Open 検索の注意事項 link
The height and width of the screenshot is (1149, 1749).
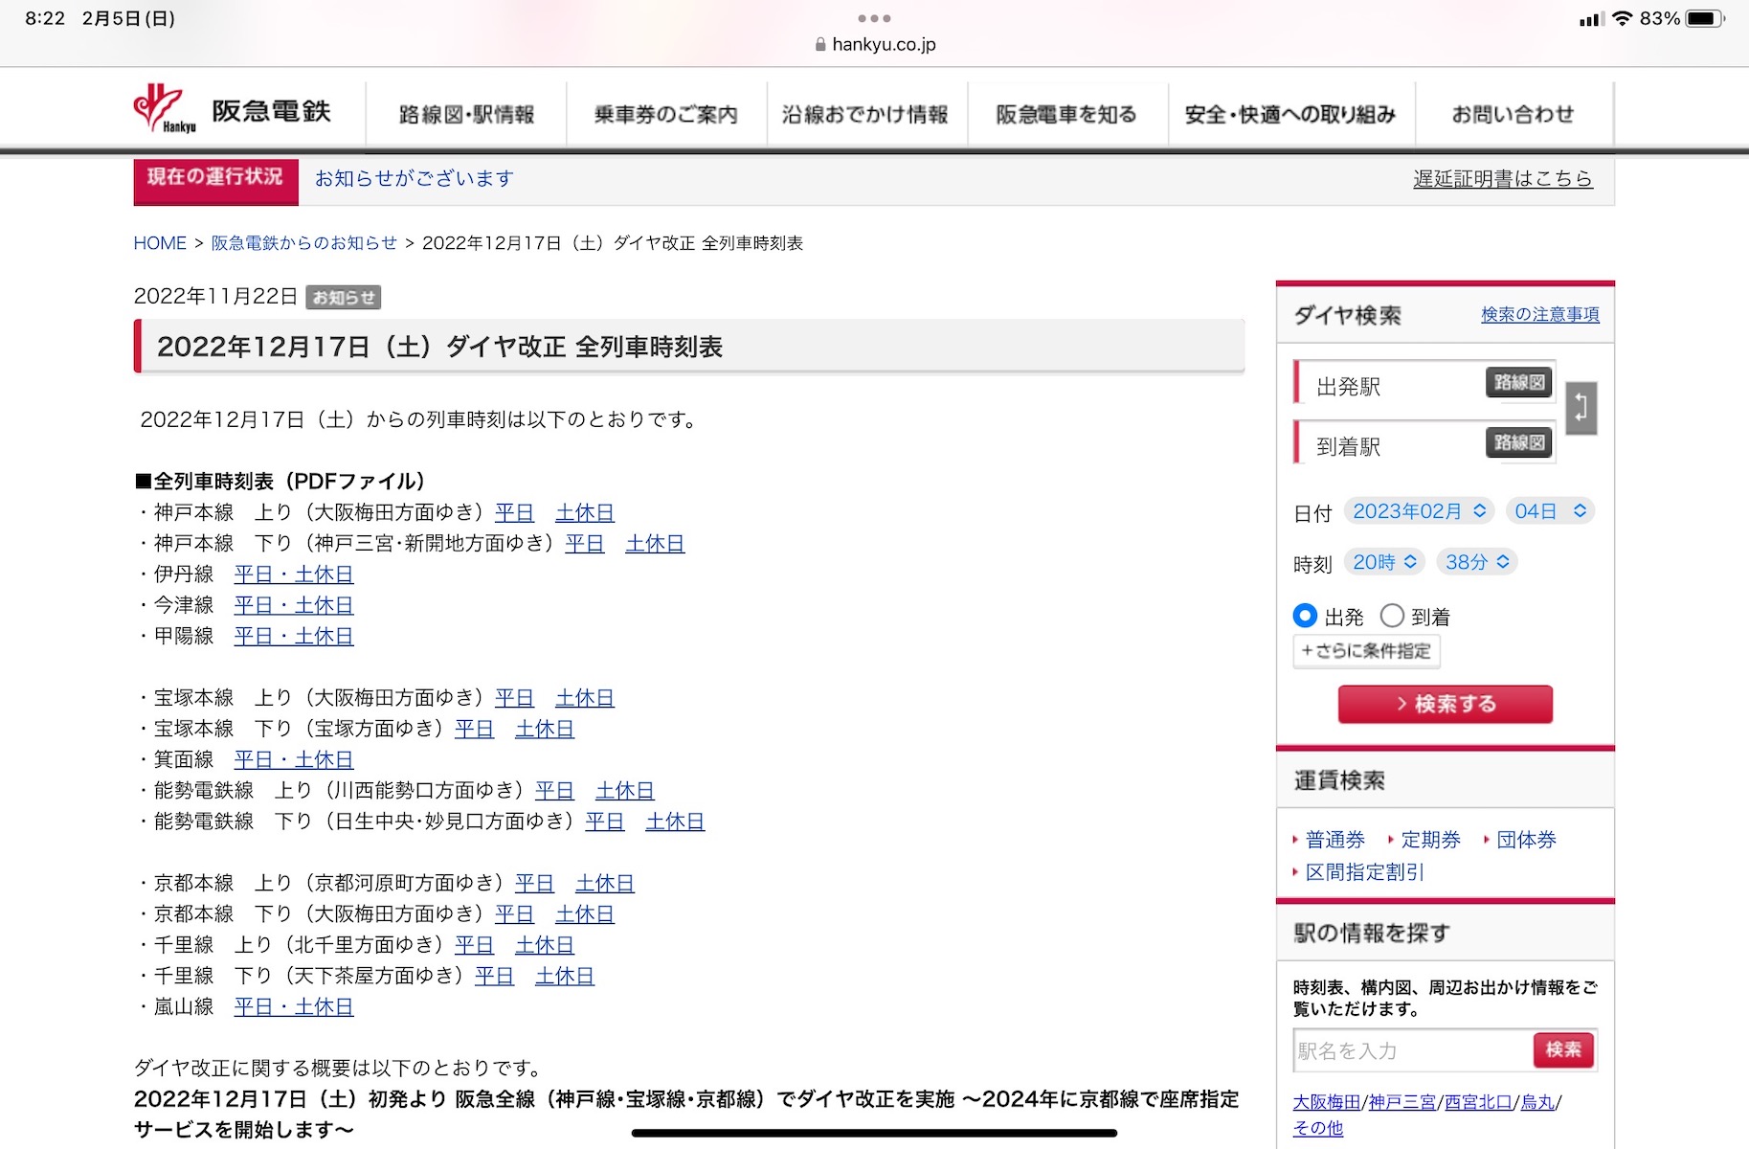pyautogui.click(x=1540, y=314)
